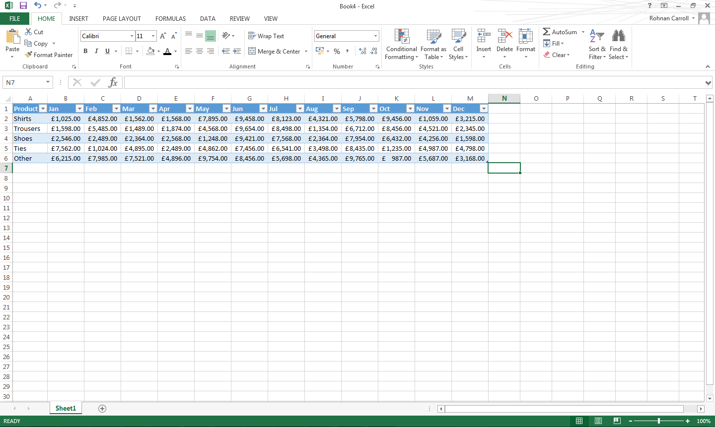Image resolution: width=715 pixels, height=427 pixels.
Task: Increase indent in Alignment group
Action: [237, 51]
